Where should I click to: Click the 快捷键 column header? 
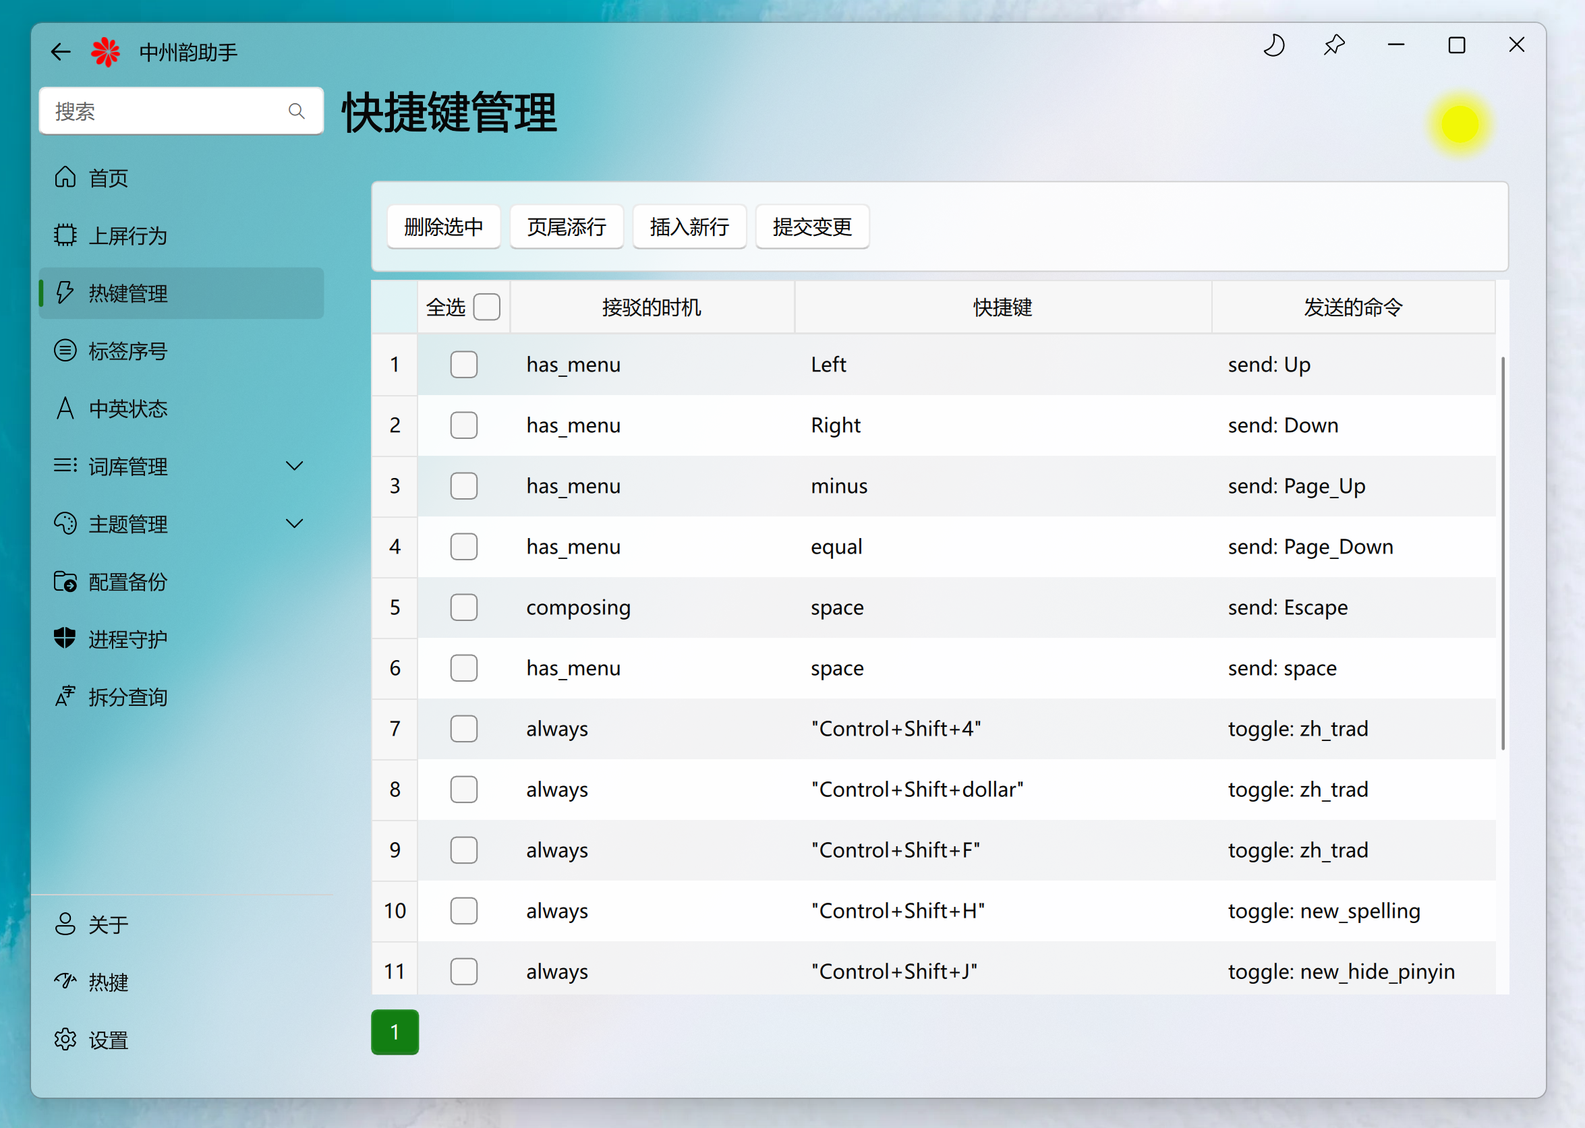(x=1002, y=307)
